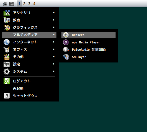Click the オフィス pen cup icon
Image resolution: width=147 pixels, height=132 pixels.
point(6,49)
